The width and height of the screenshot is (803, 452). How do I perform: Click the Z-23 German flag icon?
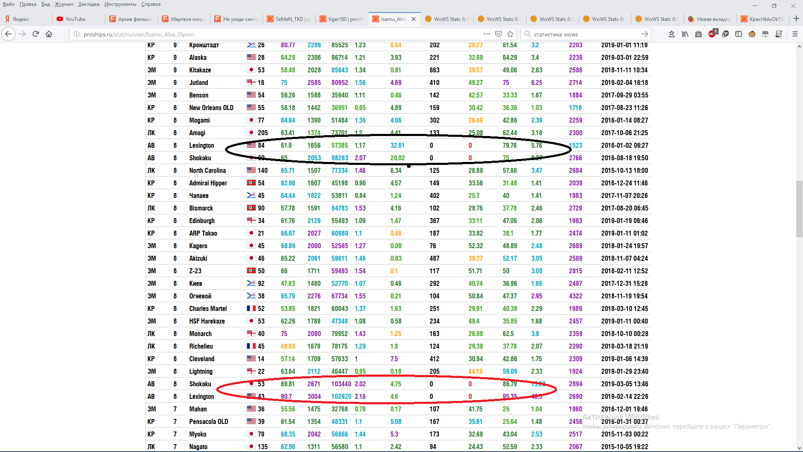pyautogui.click(x=251, y=270)
